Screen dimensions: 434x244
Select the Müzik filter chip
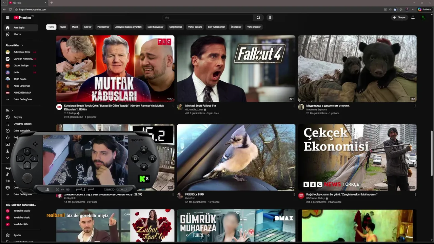[x=75, y=27]
